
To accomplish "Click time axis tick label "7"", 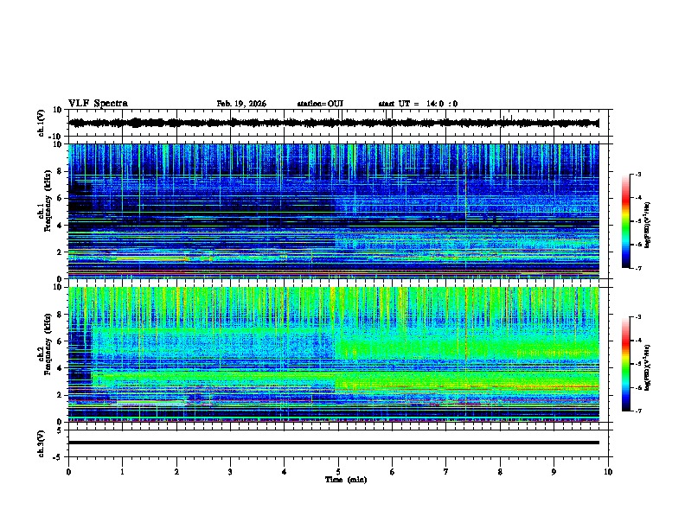I will click(446, 472).
